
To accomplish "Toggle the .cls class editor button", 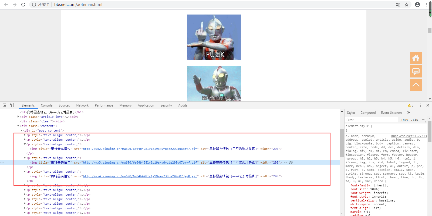I will pyautogui.click(x=414, y=120).
